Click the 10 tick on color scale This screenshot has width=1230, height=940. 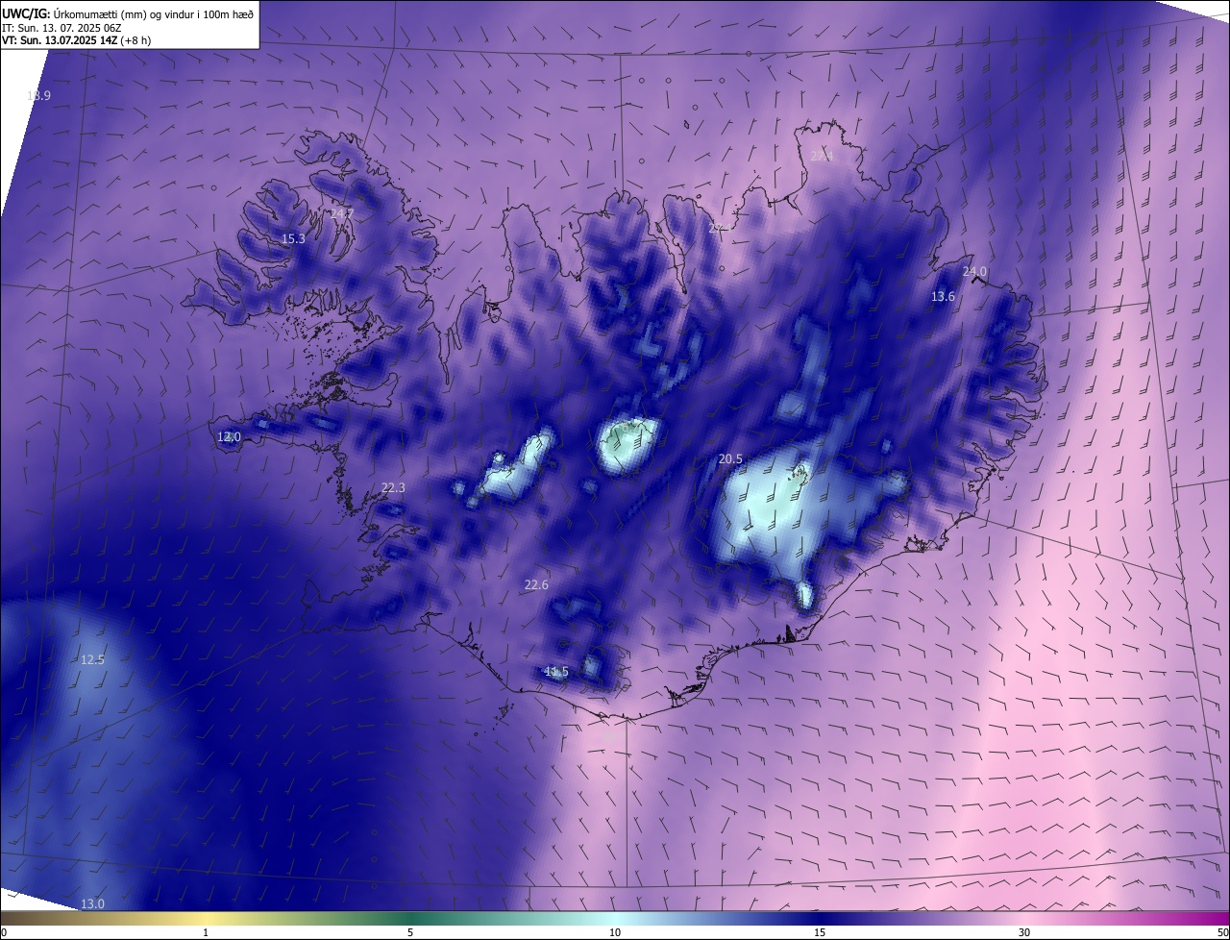coord(615,932)
